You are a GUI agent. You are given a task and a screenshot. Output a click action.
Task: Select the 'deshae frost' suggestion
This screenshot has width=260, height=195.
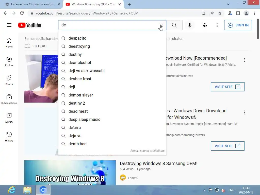pyautogui.click(x=112, y=79)
